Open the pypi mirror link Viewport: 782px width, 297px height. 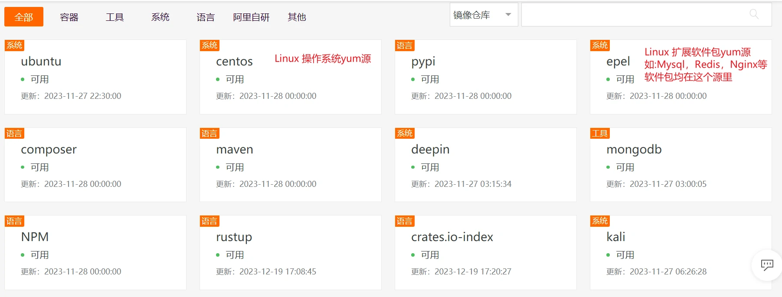tap(423, 62)
